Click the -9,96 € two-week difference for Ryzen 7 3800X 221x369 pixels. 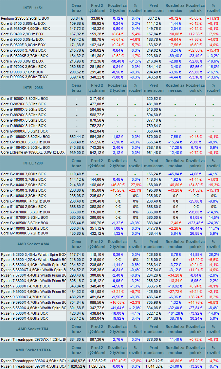pyautogui.click(x=117, y=281)
